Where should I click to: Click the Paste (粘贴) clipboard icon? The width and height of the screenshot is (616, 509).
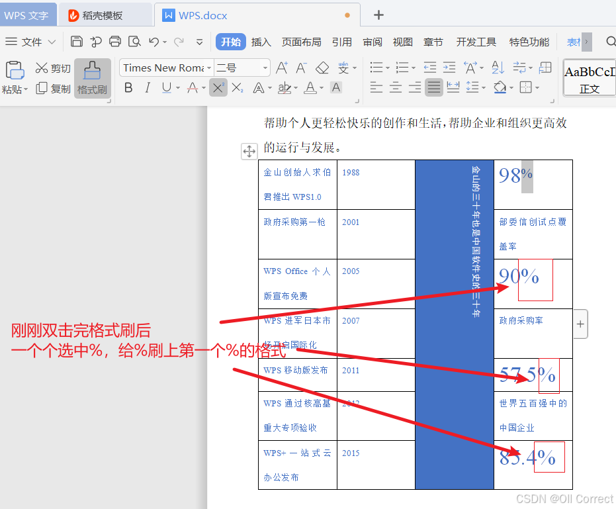(15, 70)
